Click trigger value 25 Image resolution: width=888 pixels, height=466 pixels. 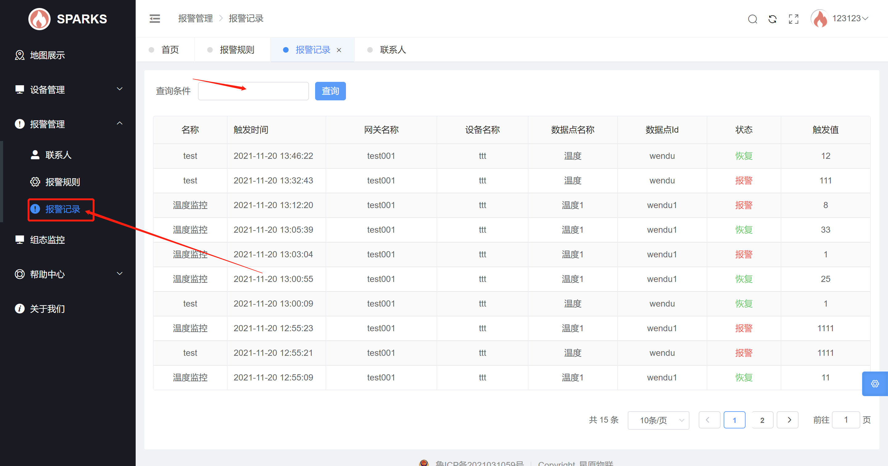pos(826,279)
